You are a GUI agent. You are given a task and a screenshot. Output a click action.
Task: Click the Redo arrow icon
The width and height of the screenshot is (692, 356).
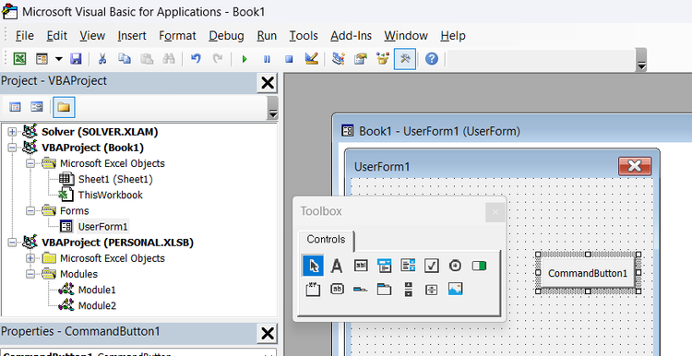point(218,59)
